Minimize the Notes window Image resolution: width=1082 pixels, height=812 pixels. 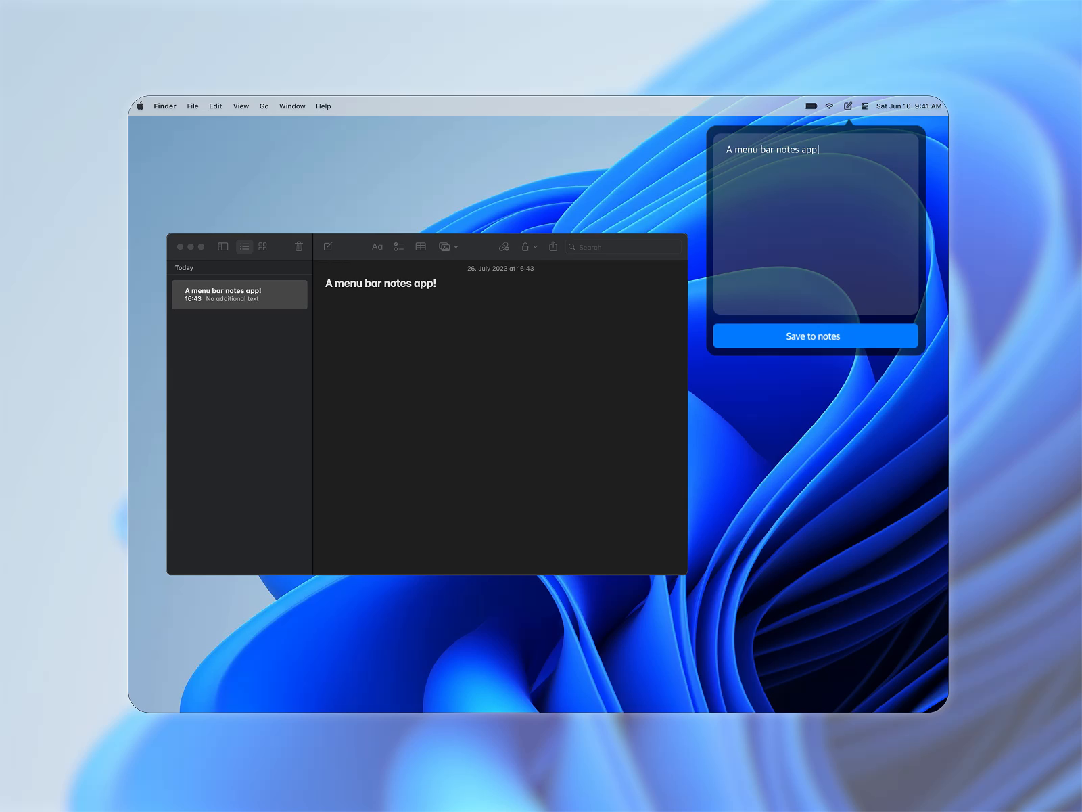tap(191, 247)
